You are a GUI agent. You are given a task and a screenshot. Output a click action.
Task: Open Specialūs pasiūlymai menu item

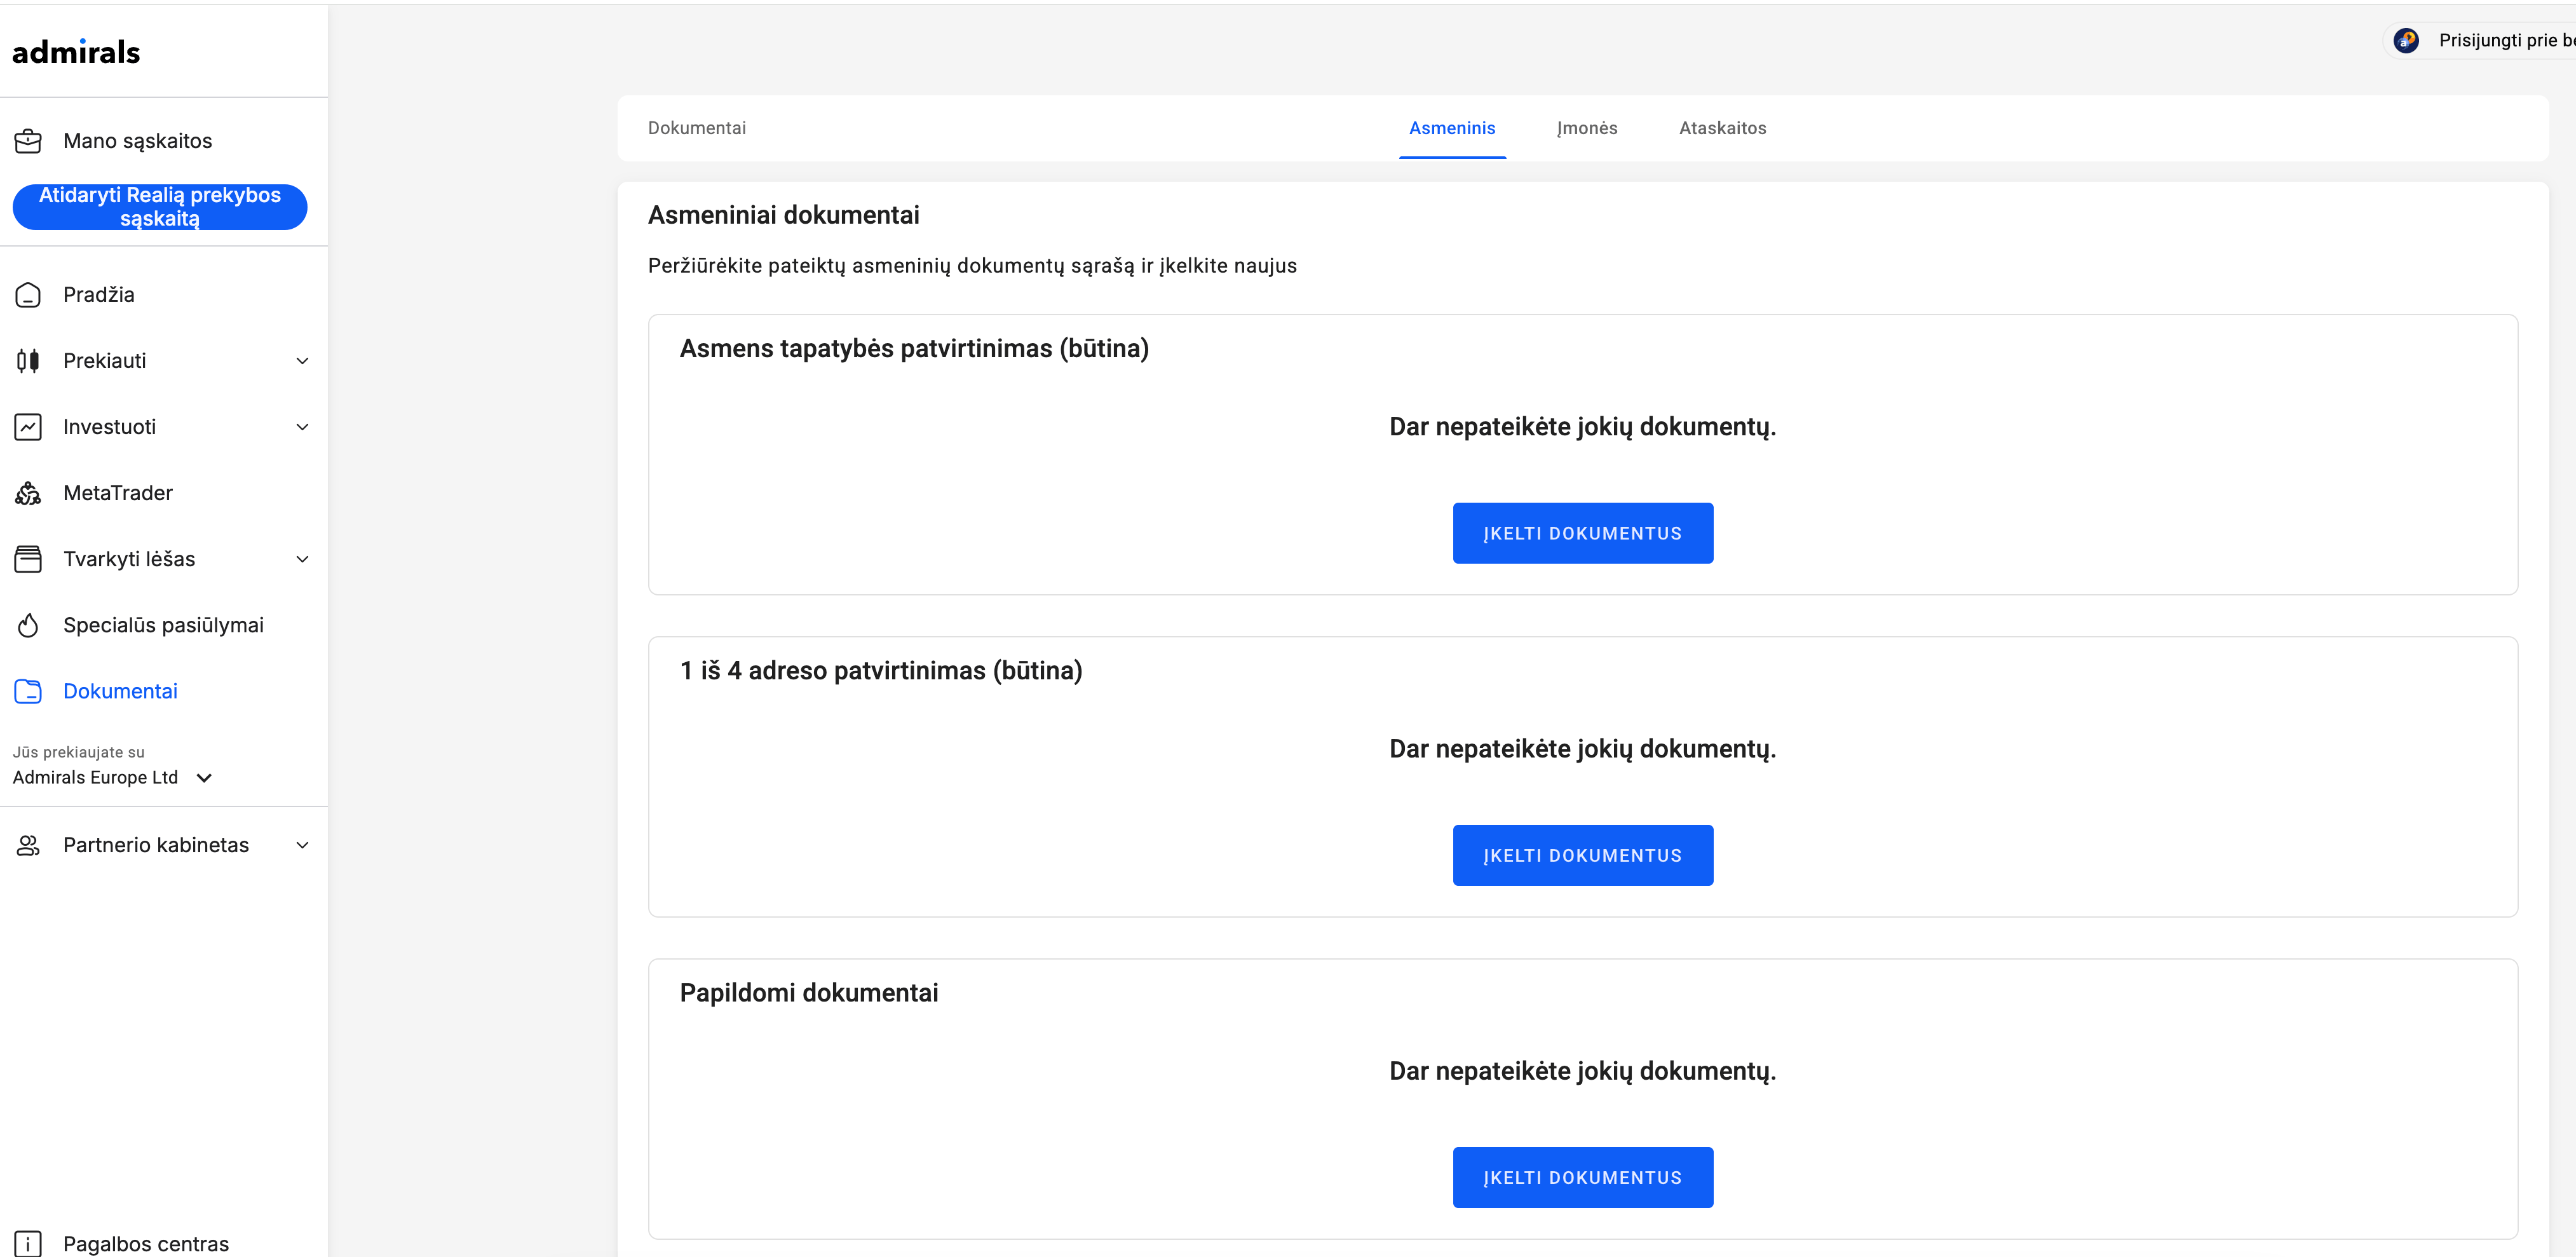coord(164,625)
